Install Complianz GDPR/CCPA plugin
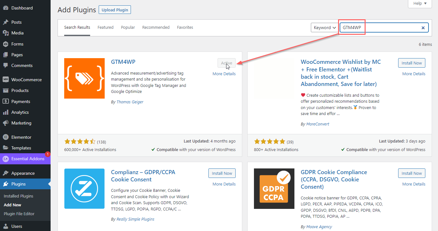This screenshot has height=231, width=438. pyautogui.click(x=222, y=173)
